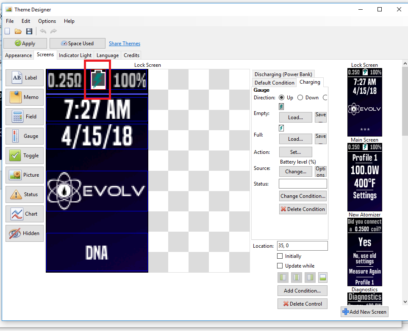Check the Update while checkbox
The height and width of the screenshot is (331, 408).
pos(280,266)
